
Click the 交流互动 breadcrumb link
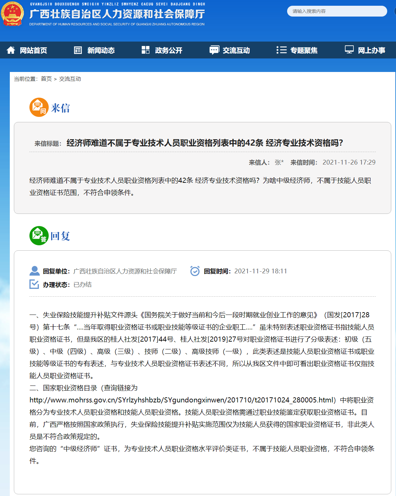pyautogui.click(x=70, y=79)
